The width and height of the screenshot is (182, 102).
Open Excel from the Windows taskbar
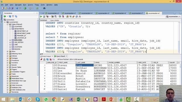point(79,99)
